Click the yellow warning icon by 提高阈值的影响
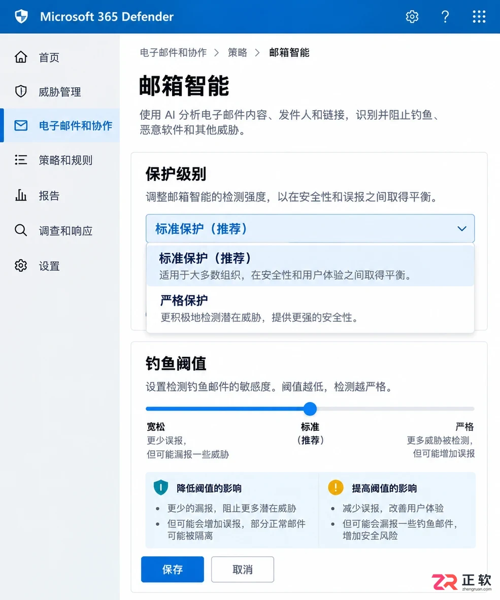Viewport: 500px width, 600px height. tap(336, 487)
